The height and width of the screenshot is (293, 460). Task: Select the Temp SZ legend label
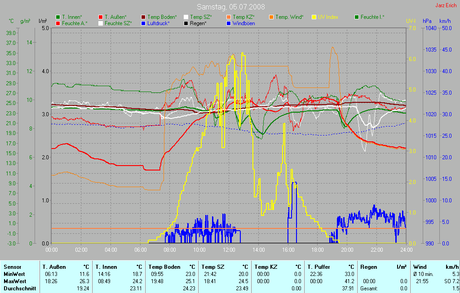tap(201, 17)
